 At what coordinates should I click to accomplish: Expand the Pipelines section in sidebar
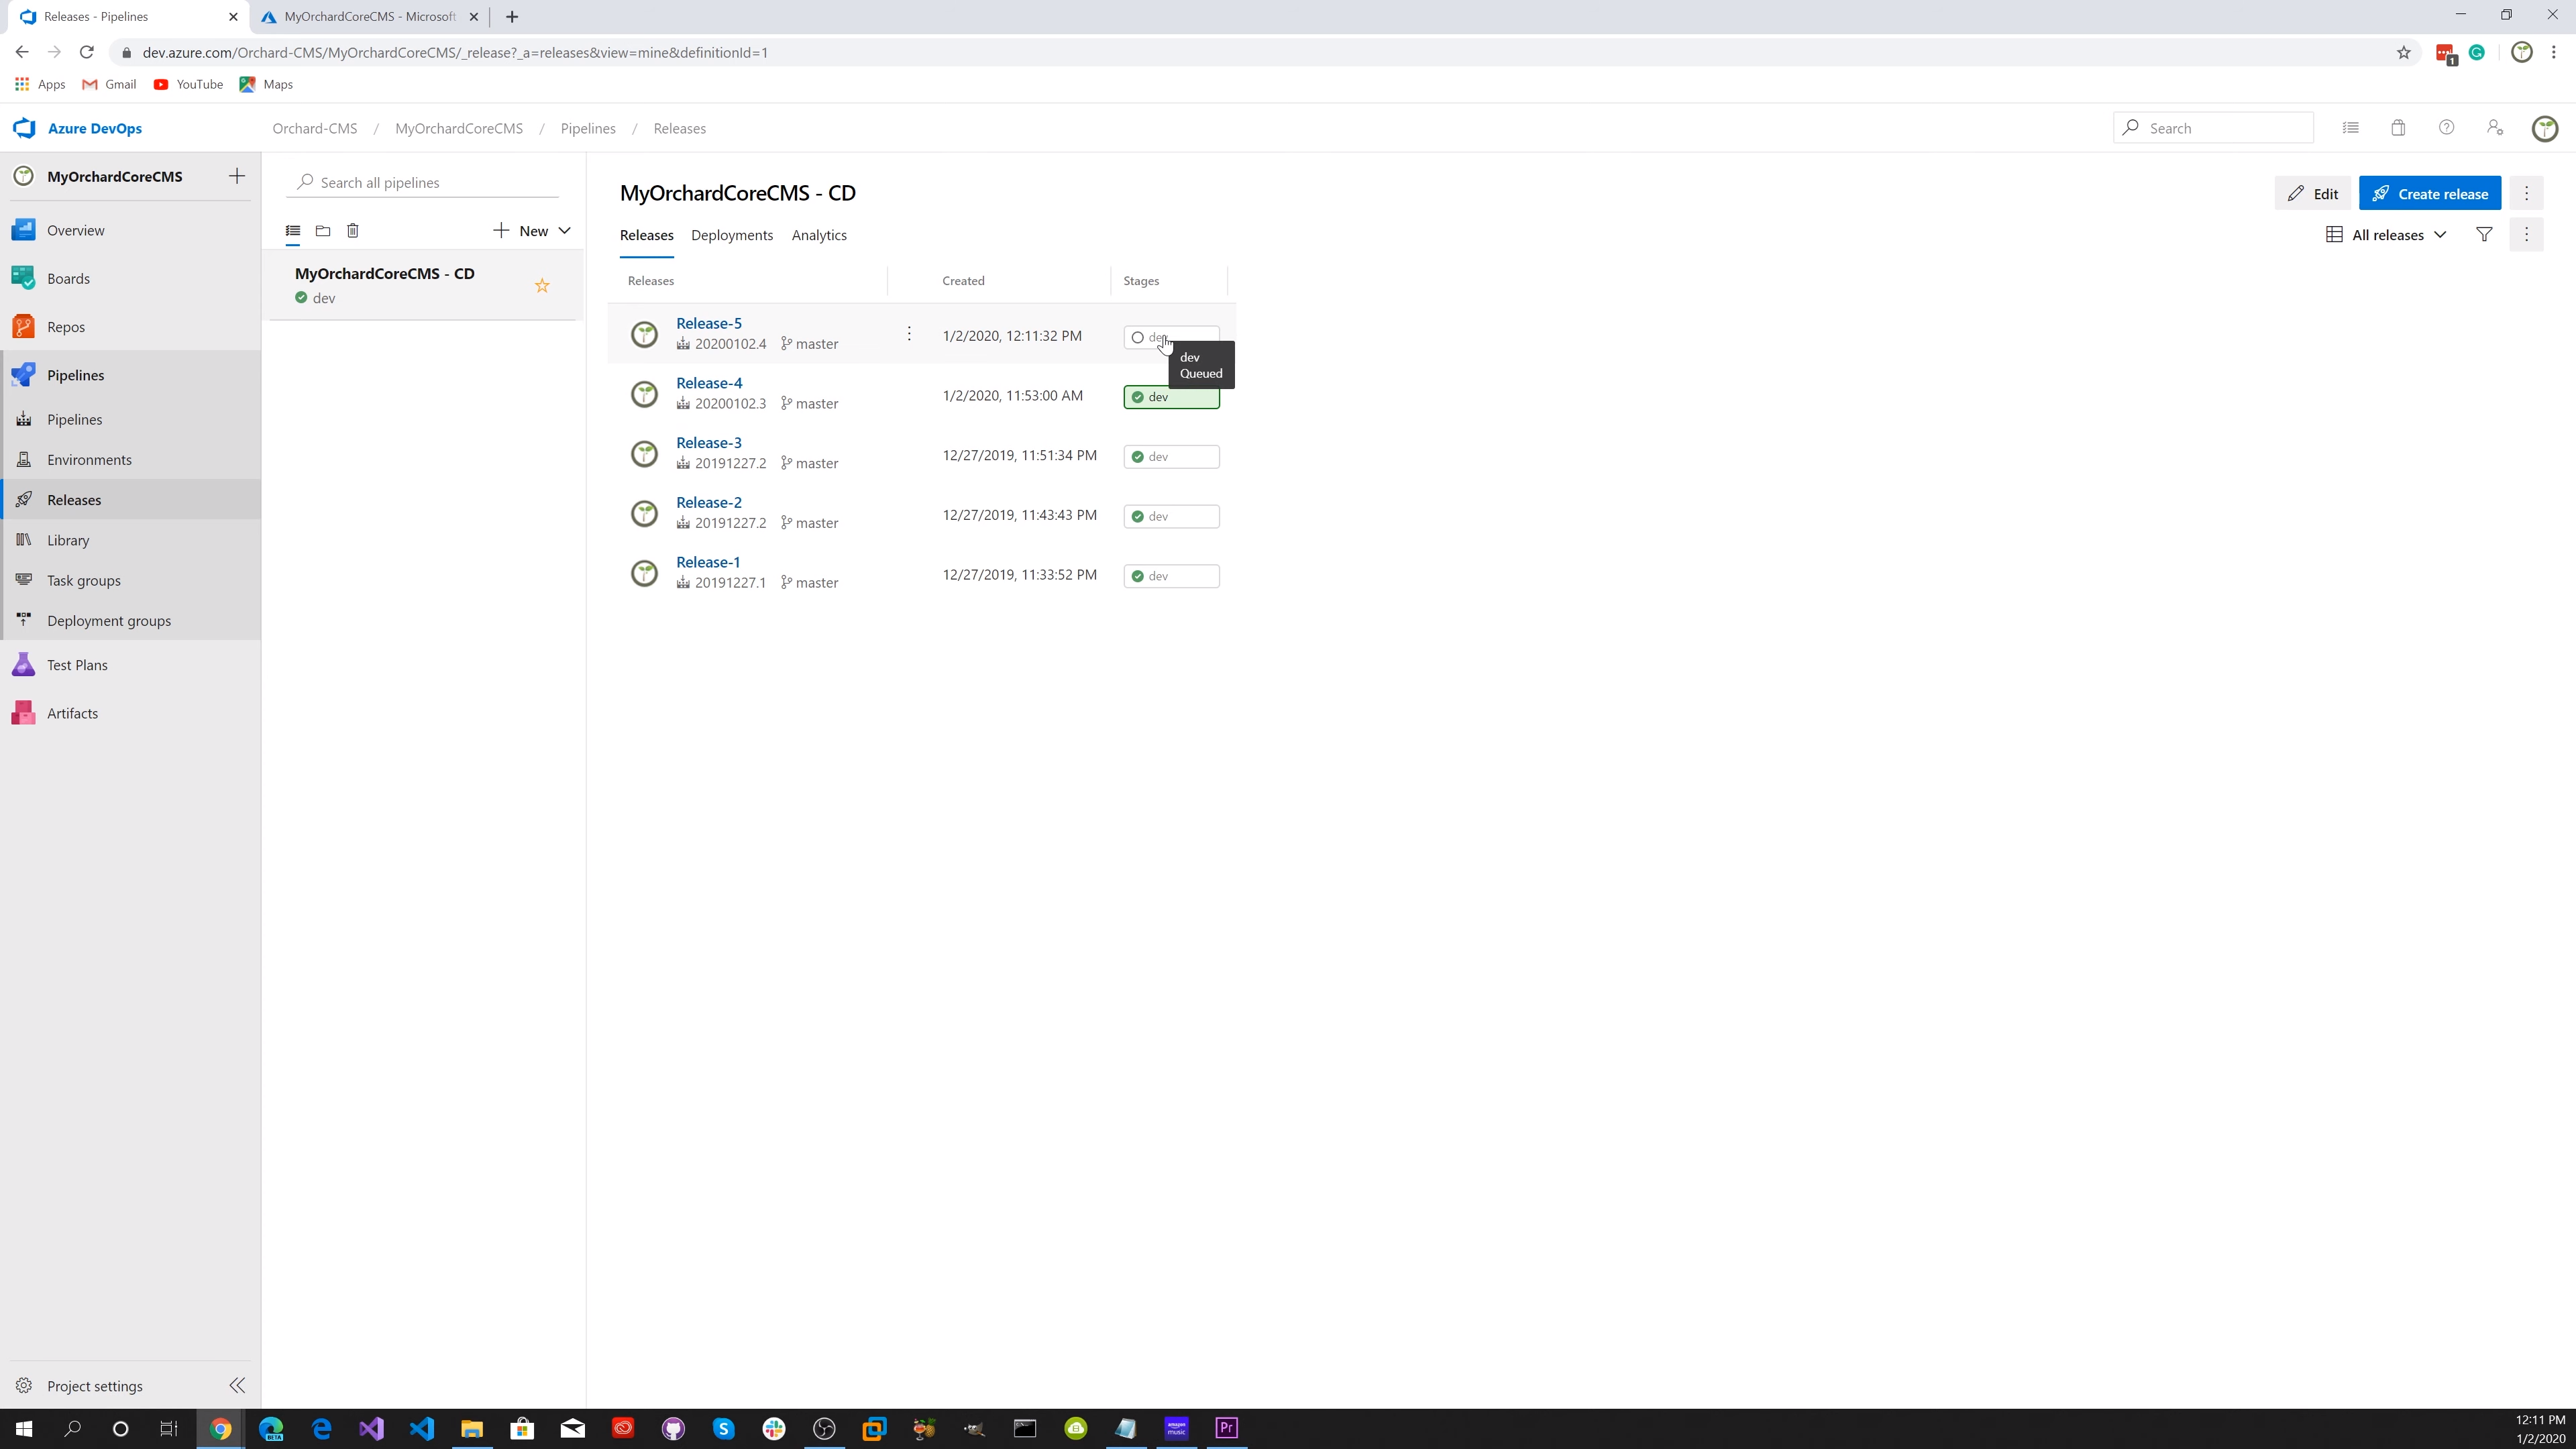[x=75, y=375]
